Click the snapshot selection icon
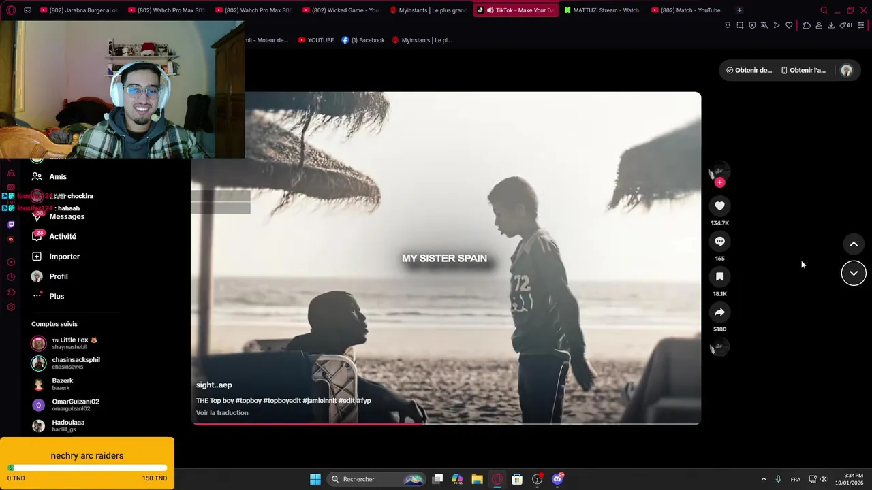This screenshot has height=490, width=872. pyautogui.click(x=740, y=25)
